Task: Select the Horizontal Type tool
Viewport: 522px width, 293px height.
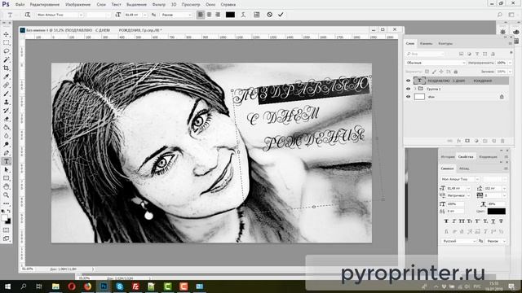Action: pos(7,161)
